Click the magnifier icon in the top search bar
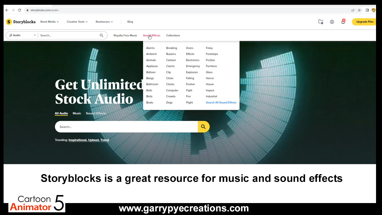 click(x=101, y=35)
